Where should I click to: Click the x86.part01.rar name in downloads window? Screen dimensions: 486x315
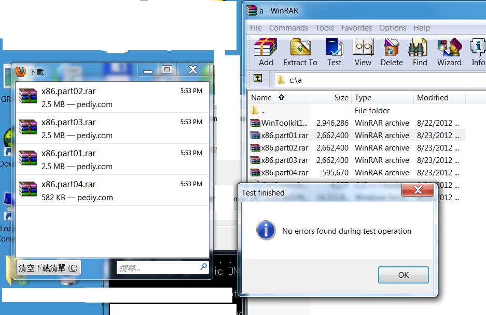point(68,153)
